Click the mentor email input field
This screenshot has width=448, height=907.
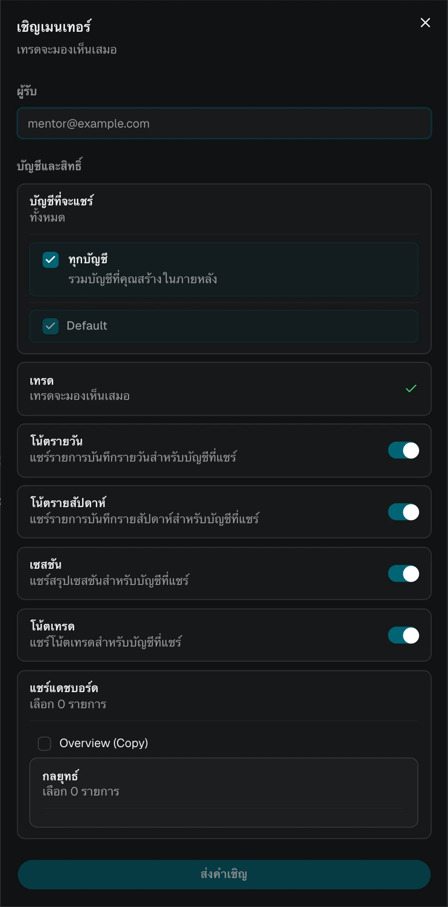(224, 123)
